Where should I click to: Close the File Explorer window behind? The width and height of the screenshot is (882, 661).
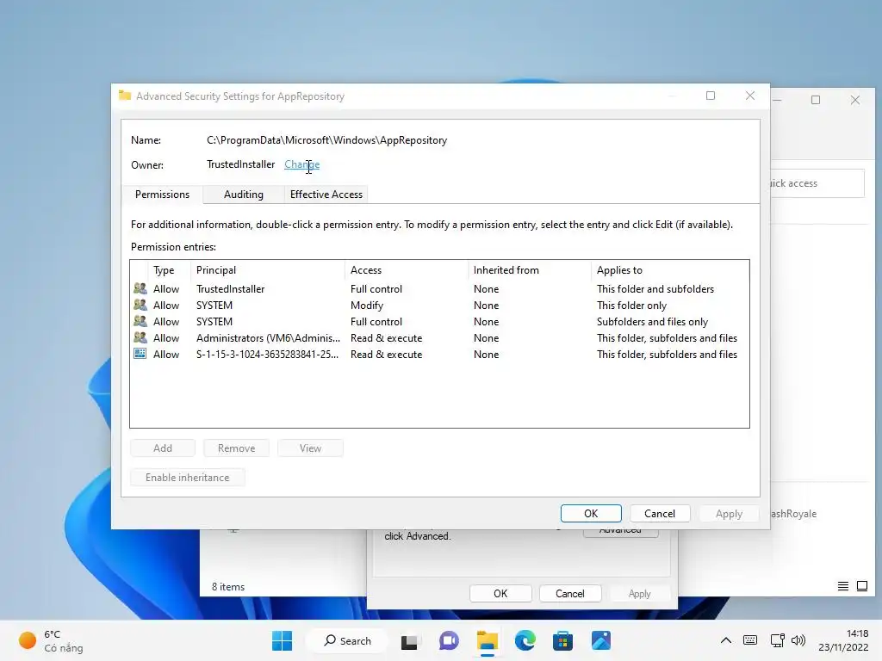click(x=855, y=100)
